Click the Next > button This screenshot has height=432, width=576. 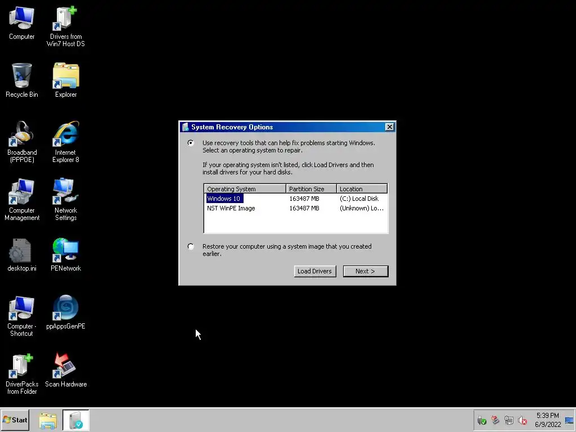coord(366,271)
